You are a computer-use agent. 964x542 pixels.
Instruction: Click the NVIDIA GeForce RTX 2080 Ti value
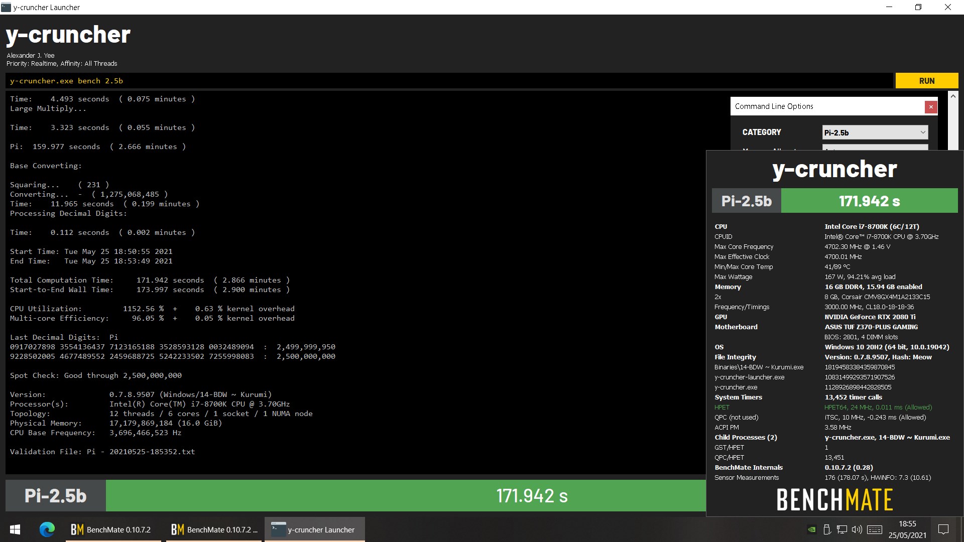pyautogui.click(x=870, y=317)
